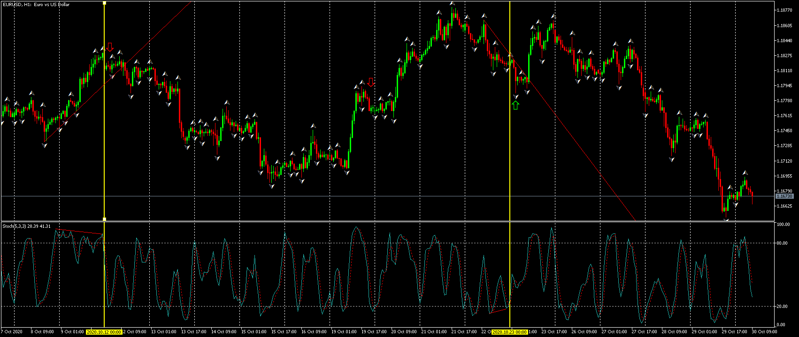Viewport: 799px width, 337px height.
Task: Click the 1.17285 price scale label
Action: 784,146
